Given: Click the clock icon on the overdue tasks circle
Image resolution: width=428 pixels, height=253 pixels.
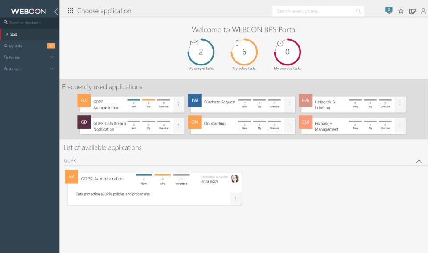Looking at the screenshot, I should pos(280,43).
